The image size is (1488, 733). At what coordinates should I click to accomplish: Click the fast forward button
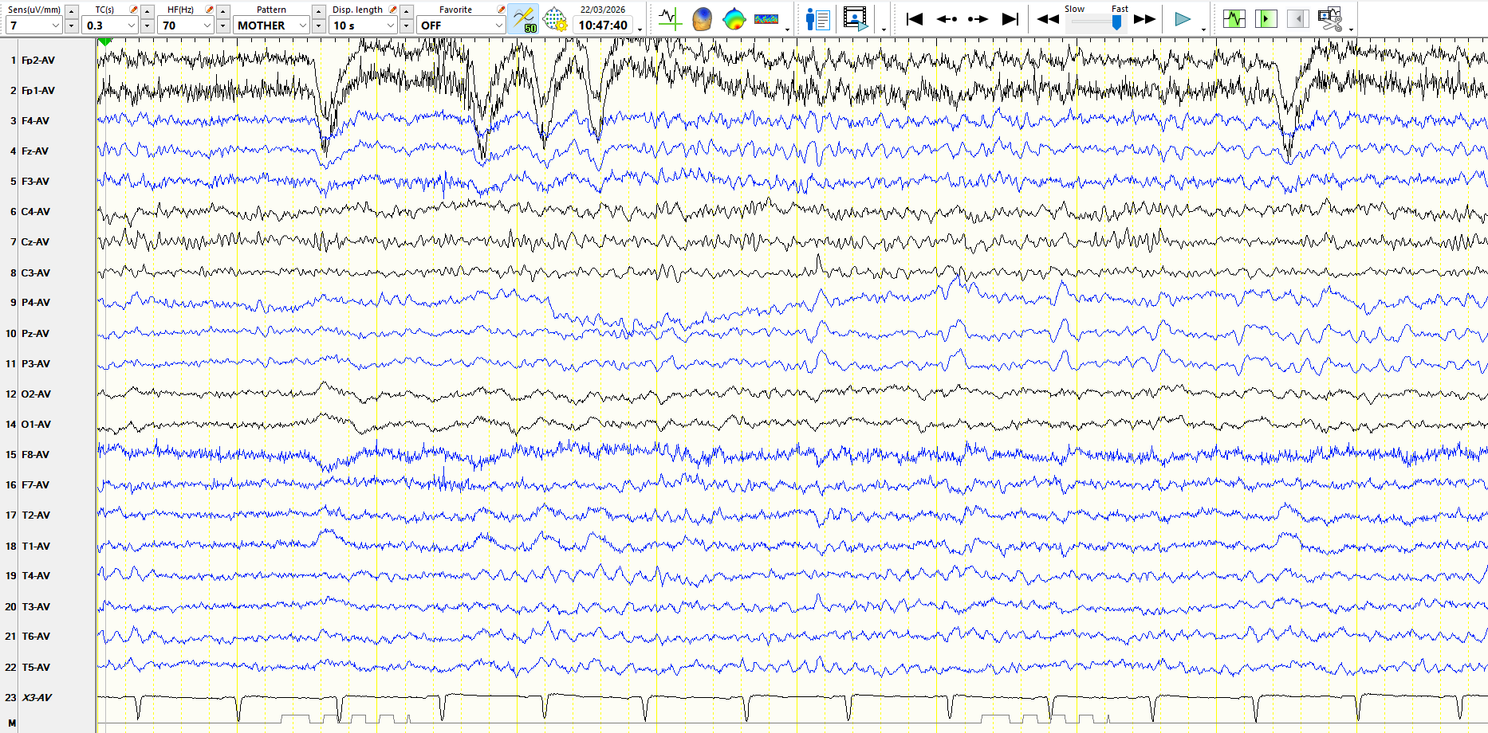1144,19
